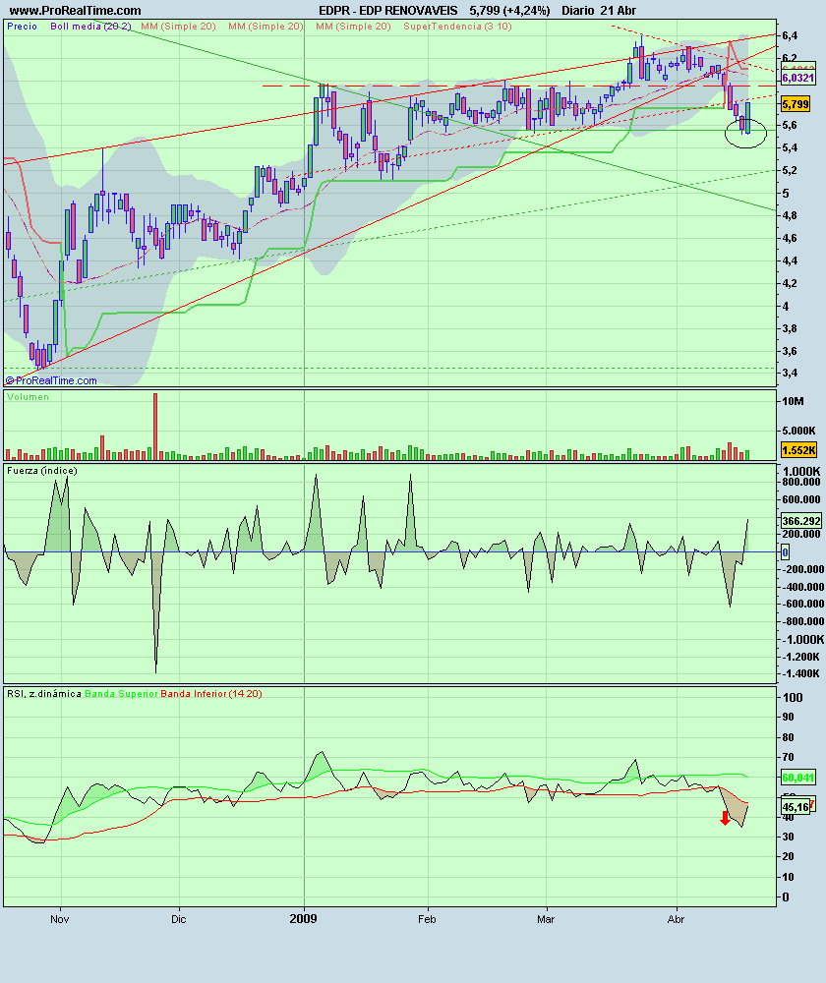Click the Fuerza (índice) panel label

[x=42, y=470]
